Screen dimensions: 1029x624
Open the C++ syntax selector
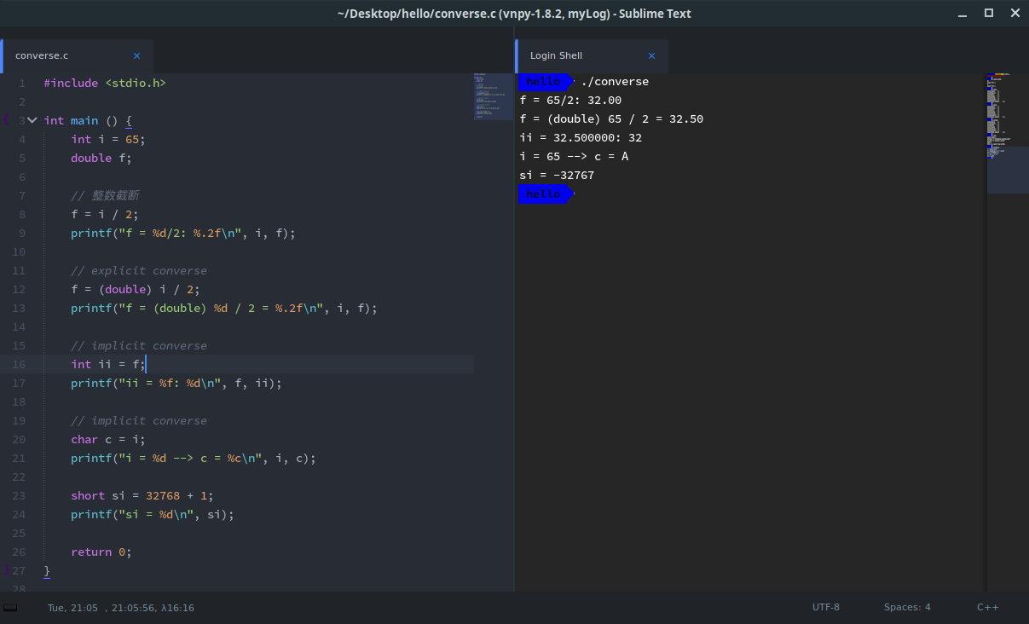pyautogui.click(x=987, y=607)
